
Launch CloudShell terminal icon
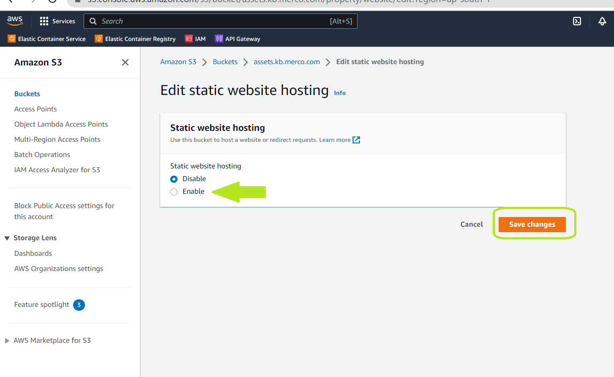tap(577, 21)
